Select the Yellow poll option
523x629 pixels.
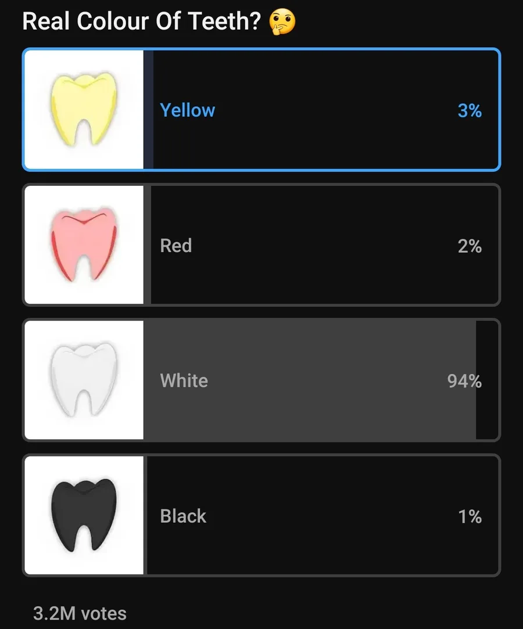click(261, 110)
